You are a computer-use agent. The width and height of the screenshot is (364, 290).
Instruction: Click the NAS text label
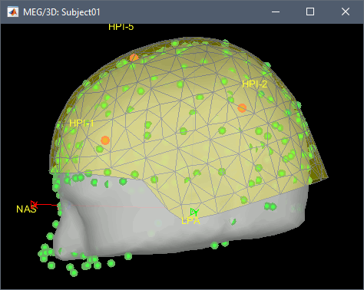click(x=26, y=209)
